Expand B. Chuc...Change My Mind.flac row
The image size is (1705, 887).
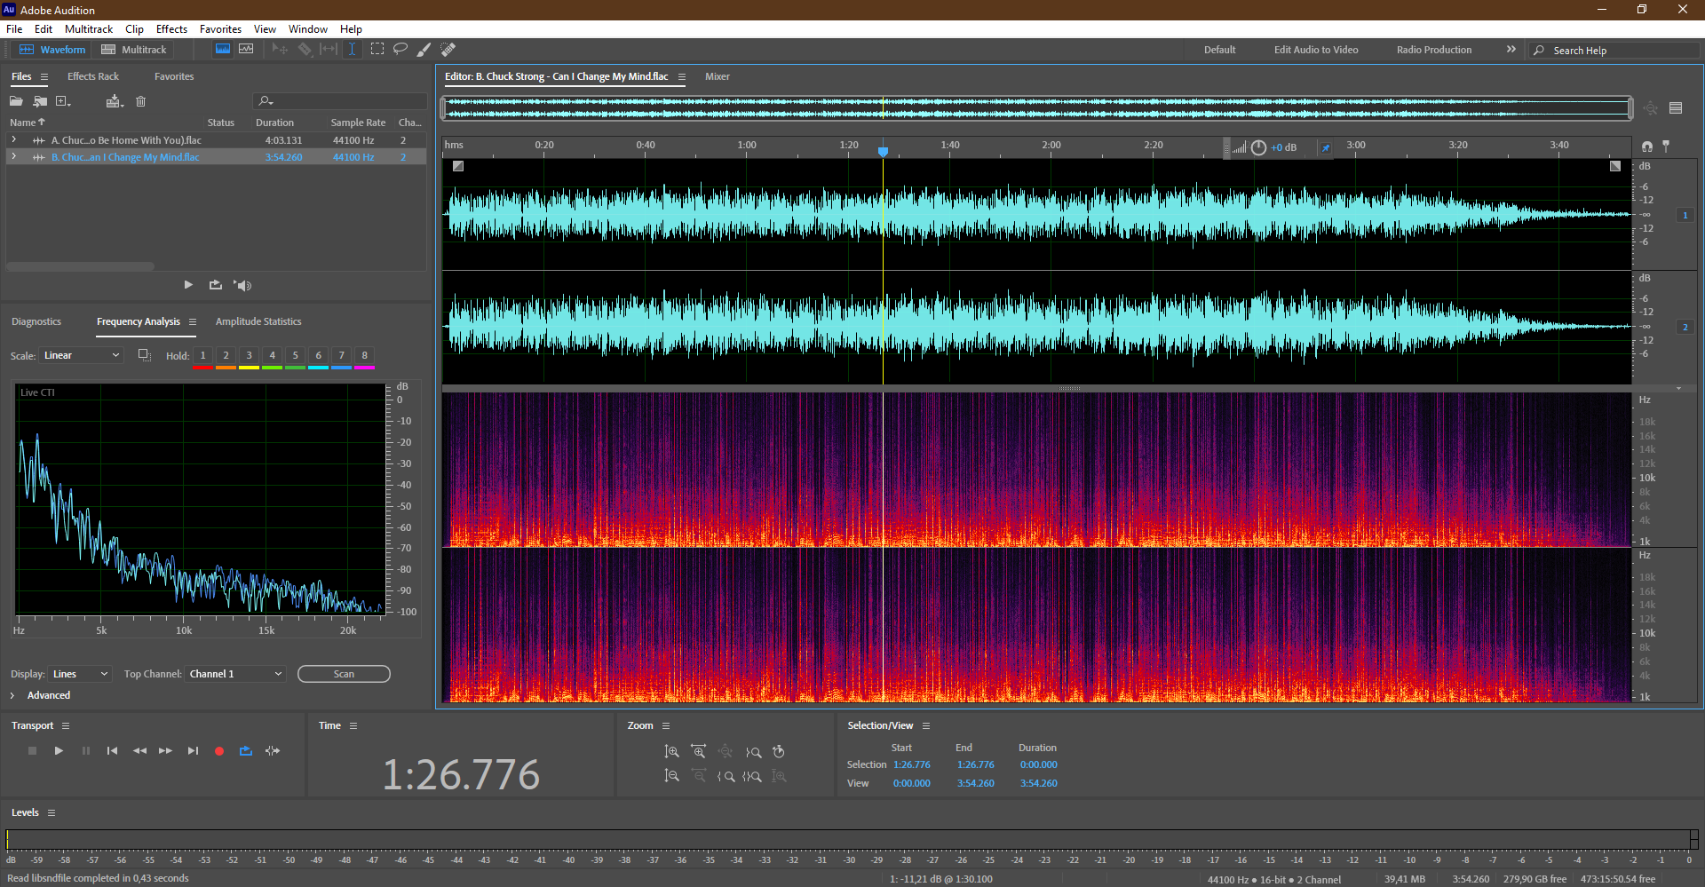coord(14,157)
